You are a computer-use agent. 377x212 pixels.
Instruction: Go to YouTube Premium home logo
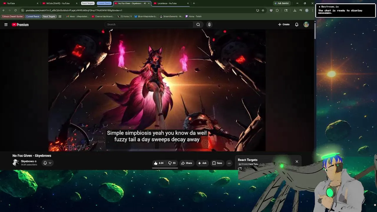click(x=20, y=25)
